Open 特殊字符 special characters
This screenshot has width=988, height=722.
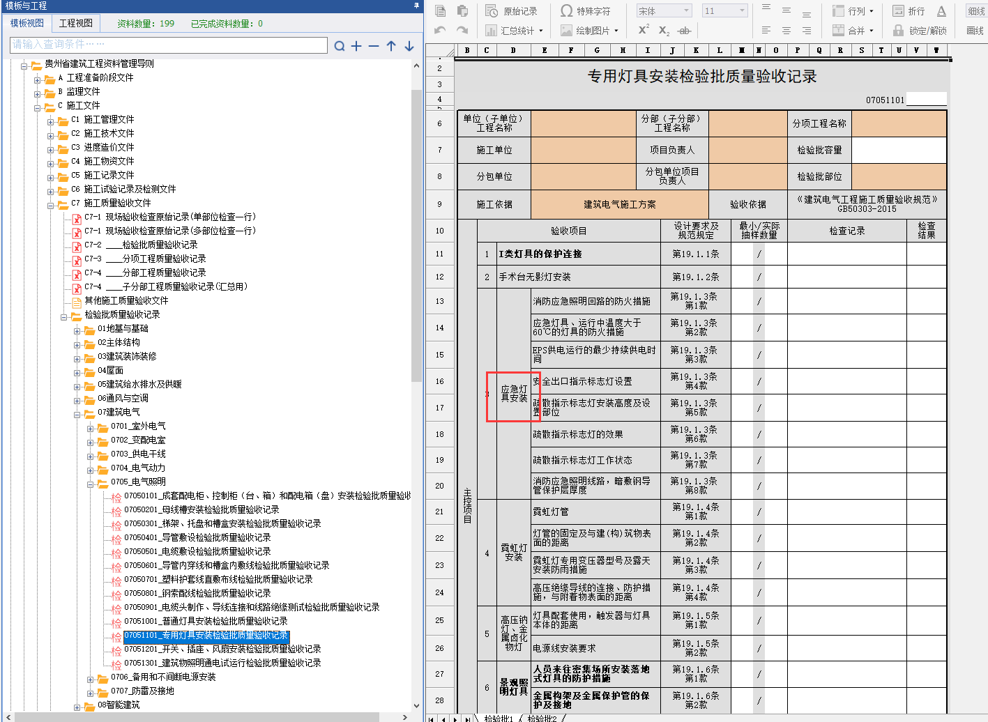click(x=586, y=11)
